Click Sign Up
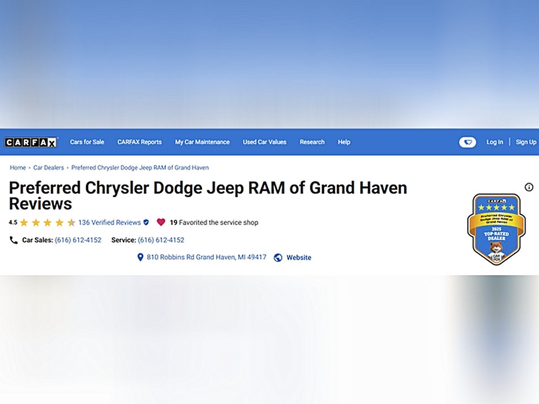 click(x=526, y=142)
